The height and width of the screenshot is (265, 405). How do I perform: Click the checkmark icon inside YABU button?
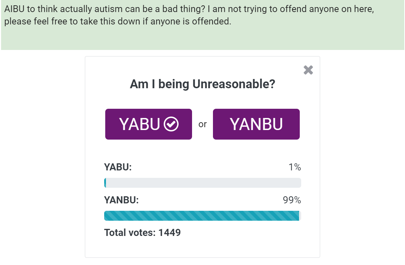click(x=171, y=124)
